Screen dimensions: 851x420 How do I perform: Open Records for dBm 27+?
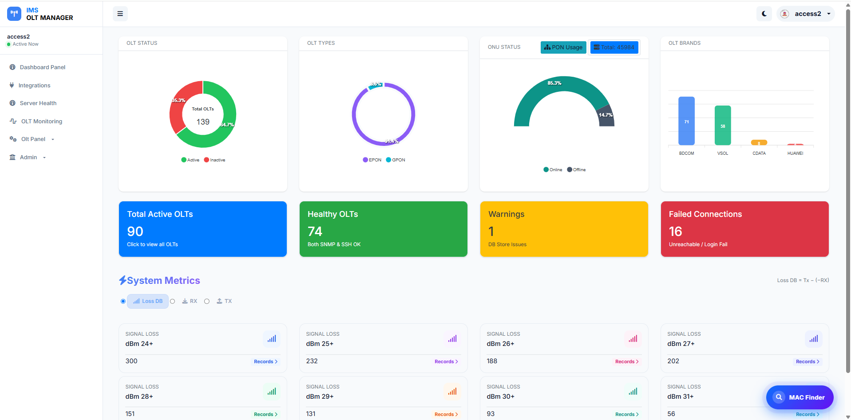coord(808,361)
